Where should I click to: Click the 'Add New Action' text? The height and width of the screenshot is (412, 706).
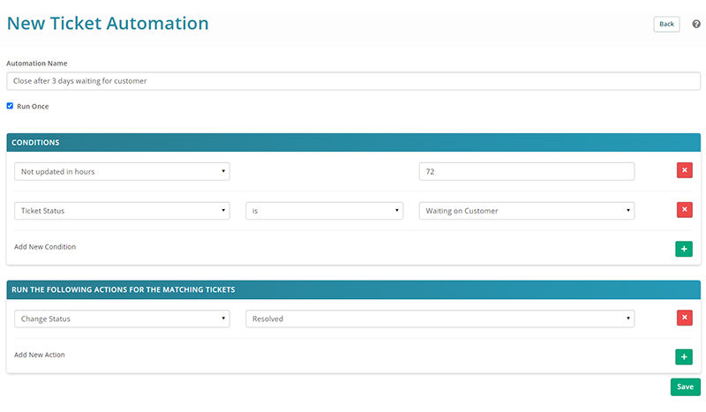coord(40,355)
